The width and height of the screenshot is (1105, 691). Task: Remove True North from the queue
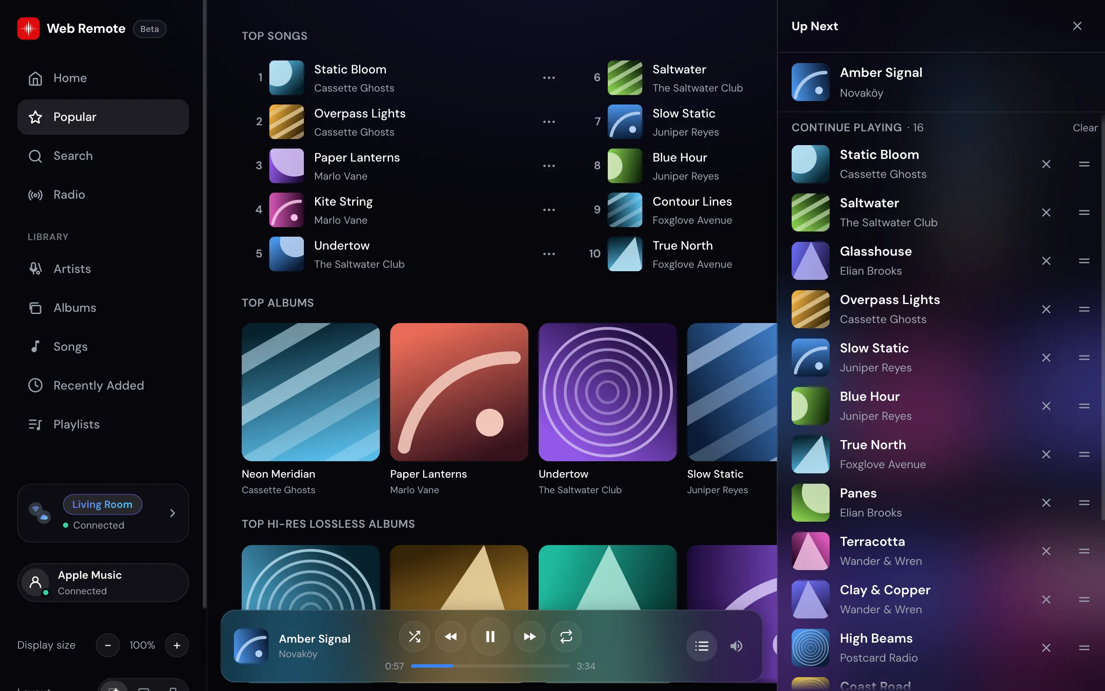tap(1046, 454)
